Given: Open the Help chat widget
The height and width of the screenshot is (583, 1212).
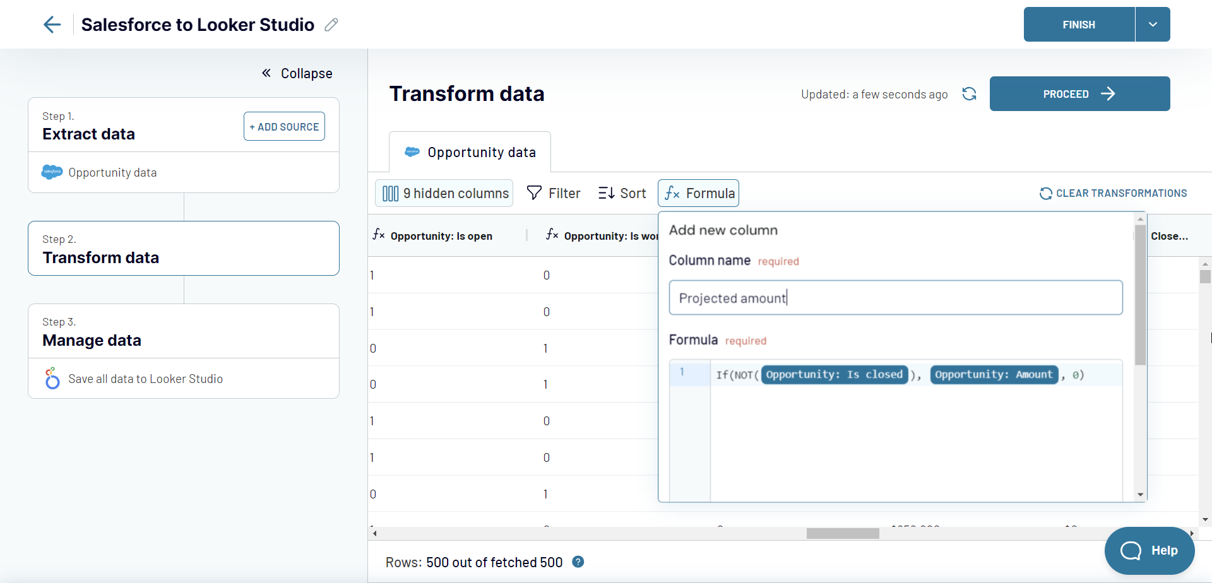Looking at the screenshot, I should (1150, 550).
